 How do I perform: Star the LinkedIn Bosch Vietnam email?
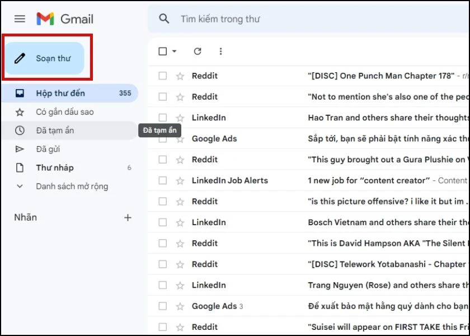point(180,222)
